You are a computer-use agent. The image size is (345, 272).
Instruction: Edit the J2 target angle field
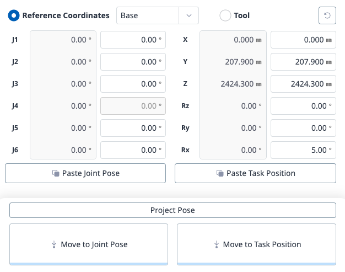pyautogui.click(x=133, y=62)
